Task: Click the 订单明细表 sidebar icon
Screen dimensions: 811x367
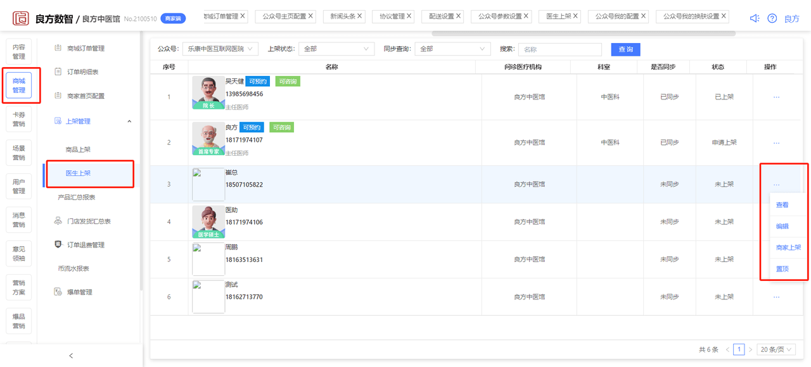Action: (x=58, y=72)
